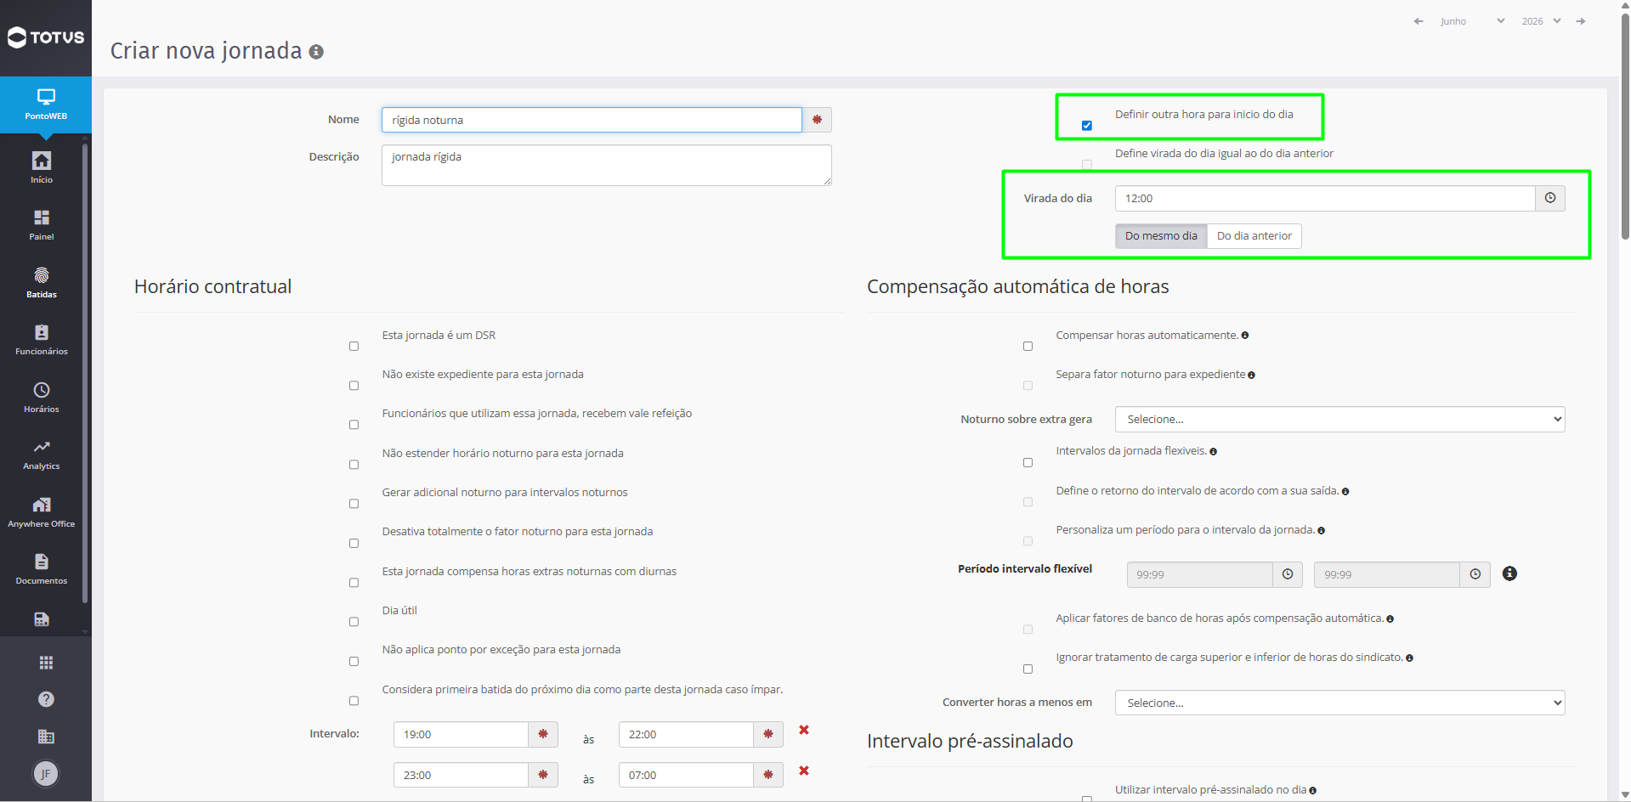Click the report icon below Documentos
This screenshot has width=1631, height=802.
[x=42, y=619]
